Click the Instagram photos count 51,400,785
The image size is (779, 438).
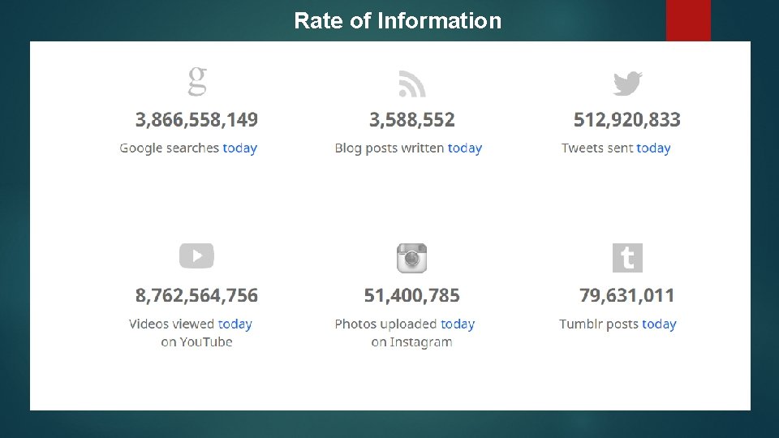[x=412, y=295]
